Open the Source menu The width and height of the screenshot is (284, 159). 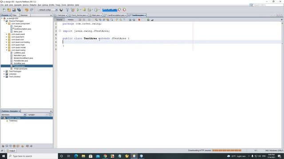tap(26, 5)
